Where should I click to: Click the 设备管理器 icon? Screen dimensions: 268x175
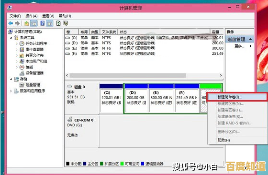coord(22,73)
